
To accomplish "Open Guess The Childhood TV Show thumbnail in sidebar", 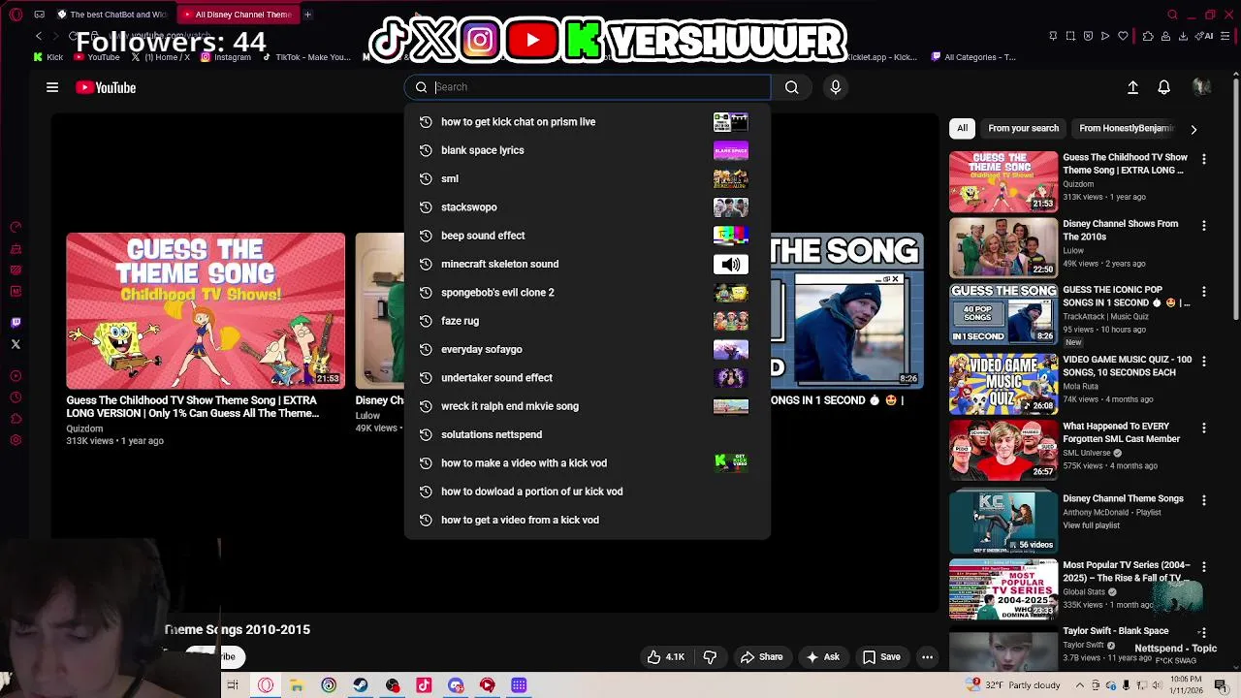I will point(1003,181).
